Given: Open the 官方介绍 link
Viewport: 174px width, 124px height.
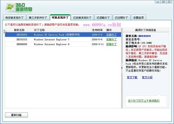Looking at the screenshot, I should pos(147,77).
